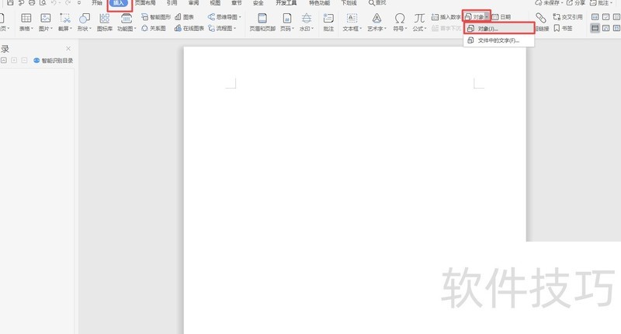Choose 文件中的文字(F)... menu entry

pyautogui.click(x=498, y=40)
